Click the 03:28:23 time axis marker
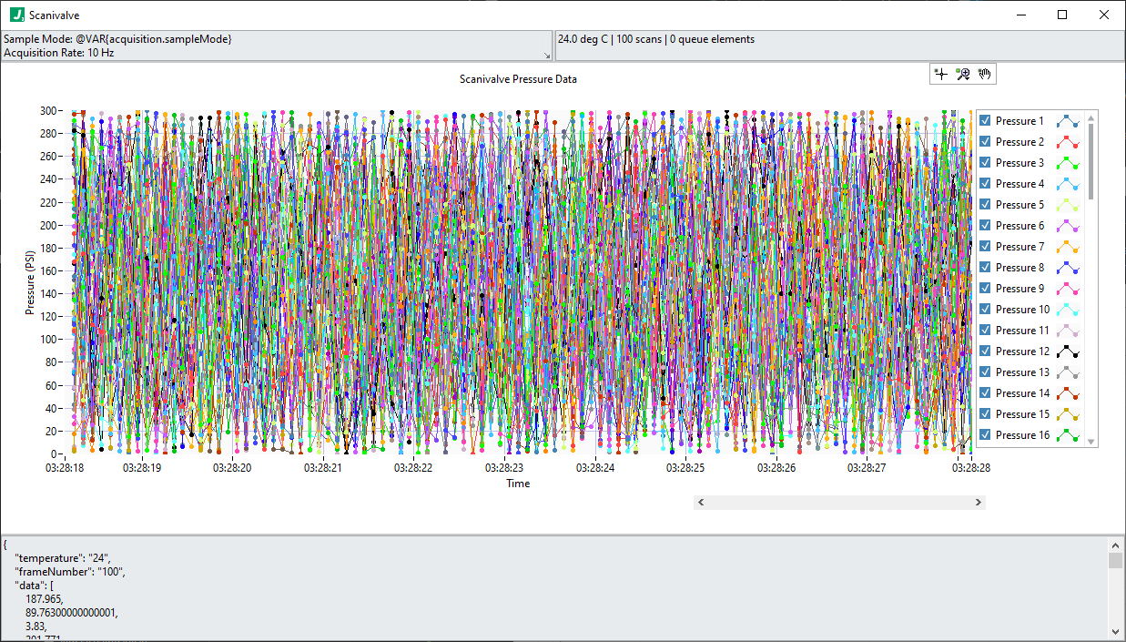The image size is (1126, 642). click(x=503, y=467)
